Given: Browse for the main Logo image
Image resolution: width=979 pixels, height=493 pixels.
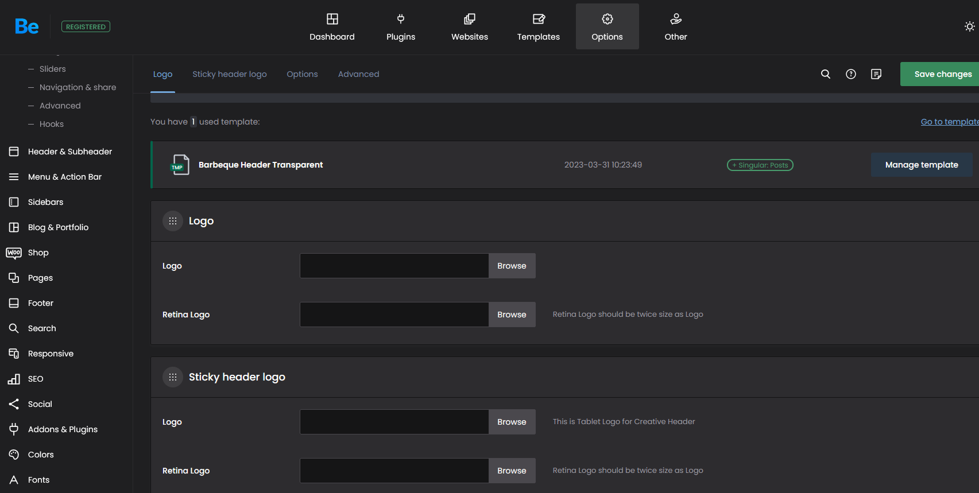Looking at the screenshot, I should click(512, 266).
